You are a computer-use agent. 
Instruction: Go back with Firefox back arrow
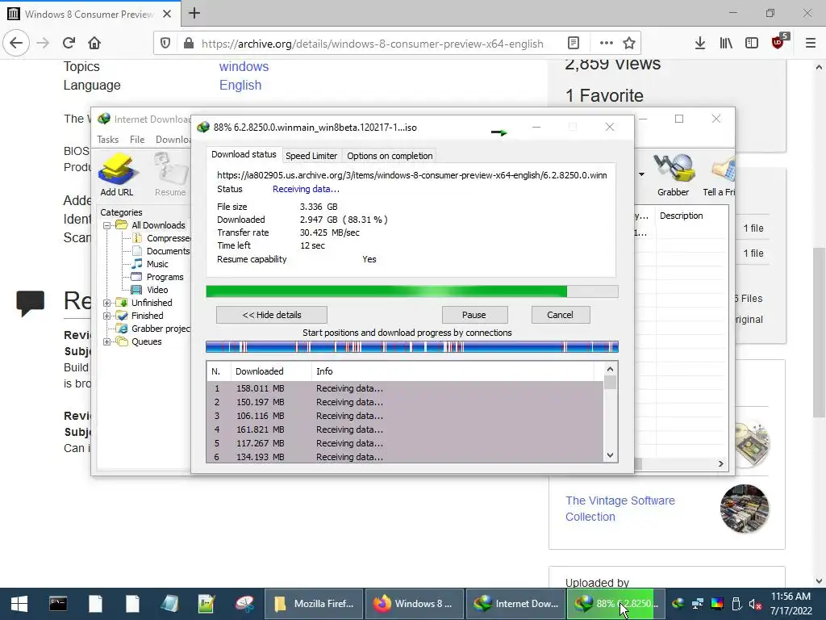(16, 43)
